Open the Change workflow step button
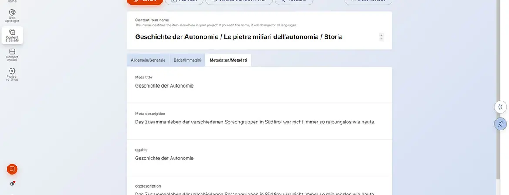The height and width of the screenshot is (195, 509). (x=239, y=1)
